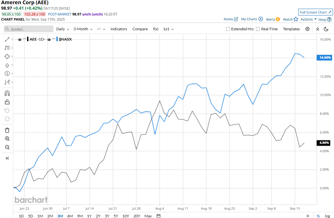
Task: Open the Fibonacci/text list tool icon
Action: coord(7,48)
